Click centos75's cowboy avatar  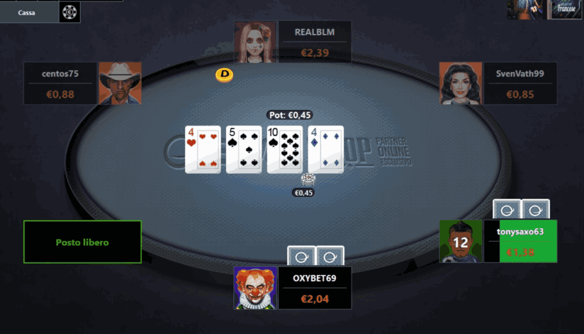[120, 83]
